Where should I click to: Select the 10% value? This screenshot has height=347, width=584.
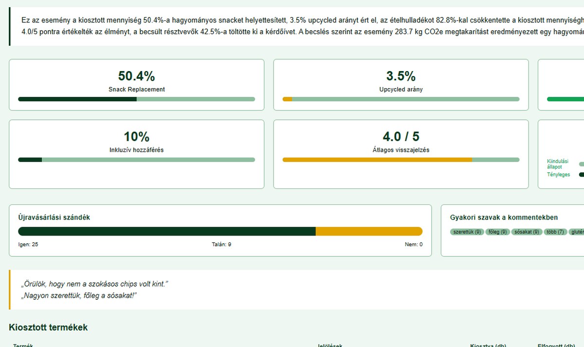tap(136, 136)
